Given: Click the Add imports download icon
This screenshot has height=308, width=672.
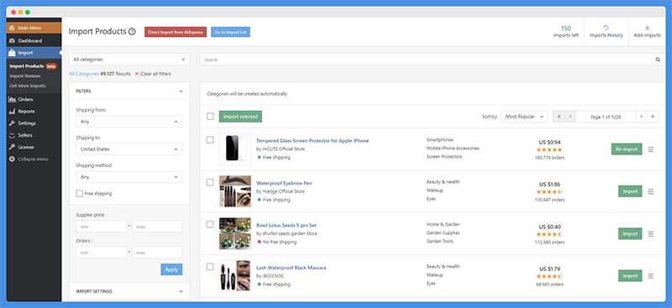Looking at the screenshot, I should [x=647, y=28].
